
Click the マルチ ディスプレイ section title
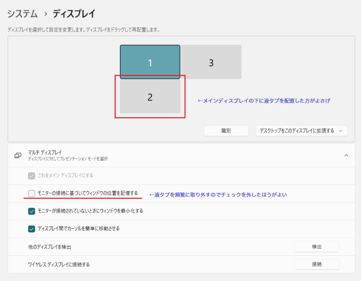pos(45,152)
